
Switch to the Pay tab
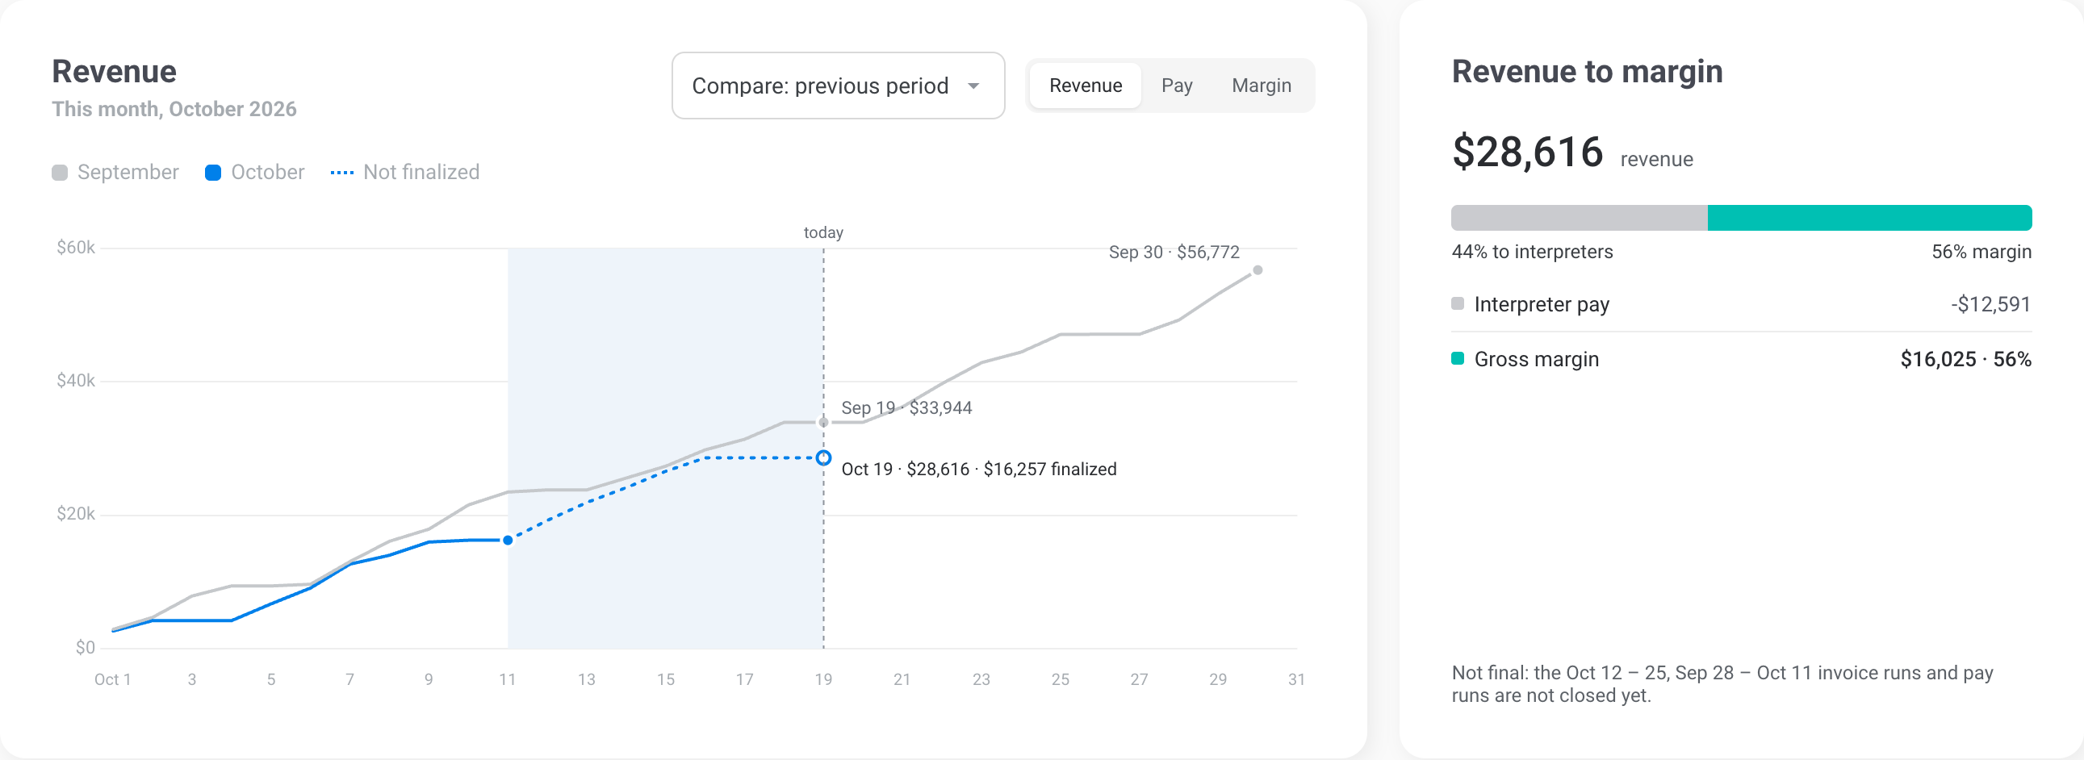[1176, 86]
